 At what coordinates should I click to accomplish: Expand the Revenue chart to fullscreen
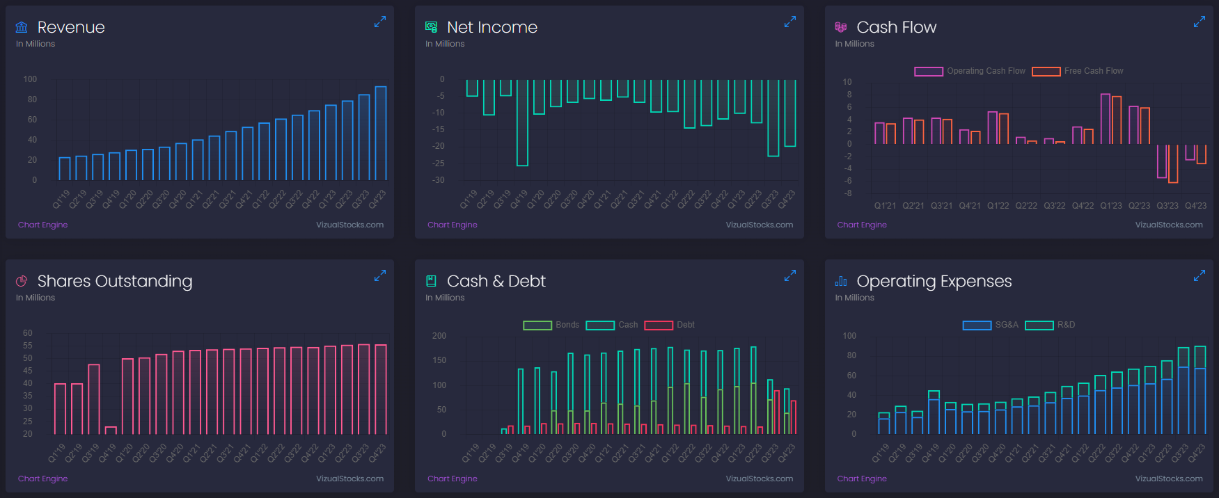(379, 22)
